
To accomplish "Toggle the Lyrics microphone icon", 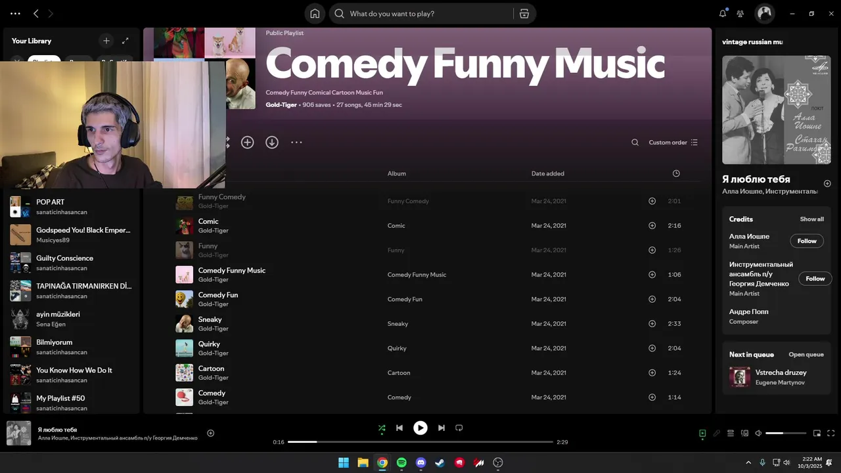I will (x=717, y=434).
